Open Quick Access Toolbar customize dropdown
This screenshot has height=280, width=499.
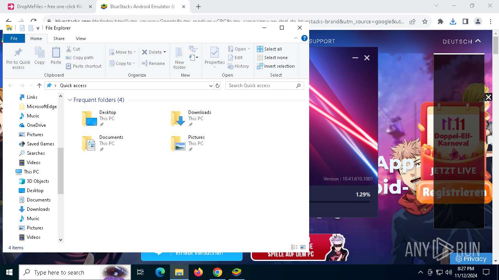pyautogui.click(x=38, y=28)
